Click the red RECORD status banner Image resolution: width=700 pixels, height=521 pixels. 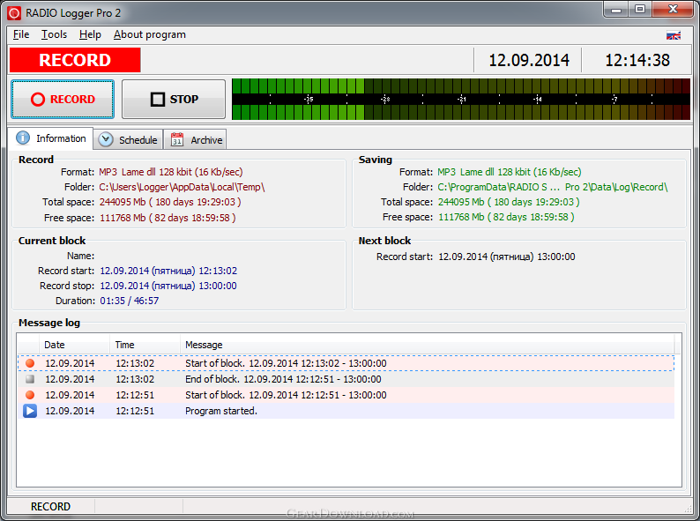point(75,60)
